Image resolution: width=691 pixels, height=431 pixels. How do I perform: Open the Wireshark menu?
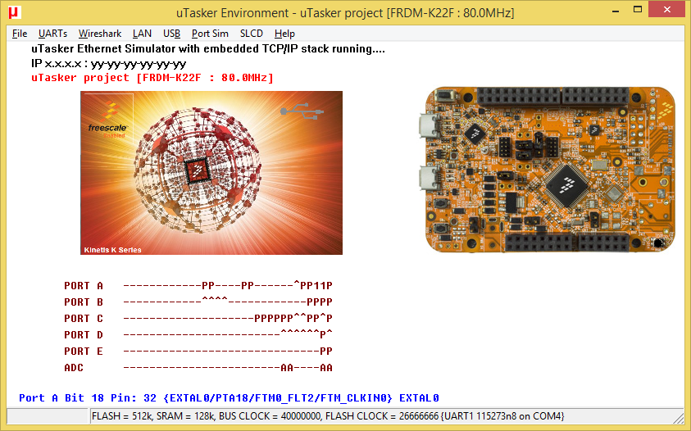[x=100, y=34]
